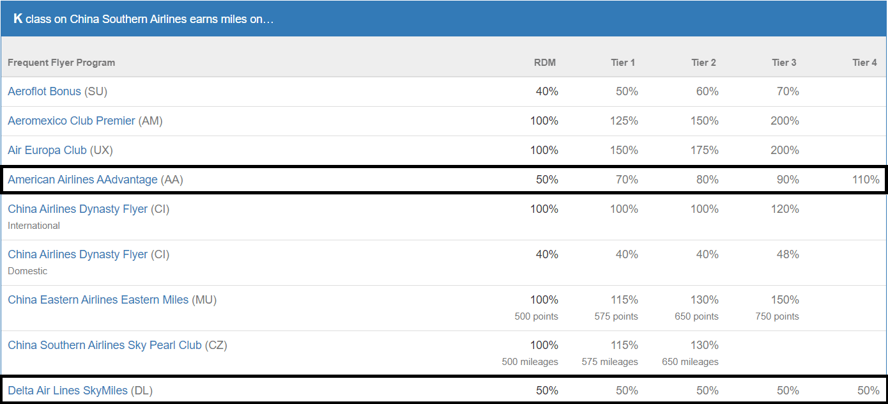Open China Airlines Dynasty Flyer International link

78,209
